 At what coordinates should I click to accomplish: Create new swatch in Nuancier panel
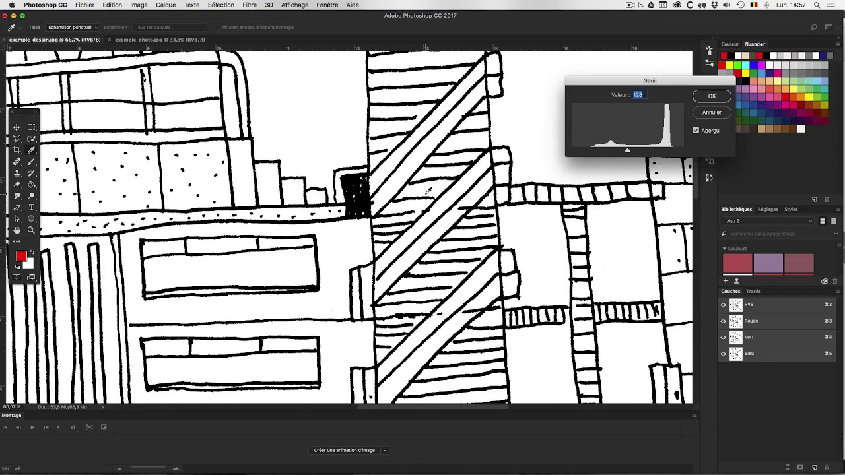(815, 199)
